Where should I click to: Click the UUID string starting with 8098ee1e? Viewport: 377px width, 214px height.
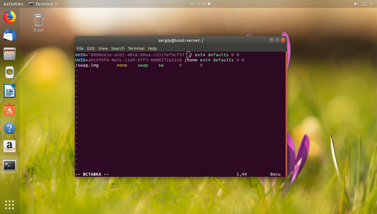(138, 55)
